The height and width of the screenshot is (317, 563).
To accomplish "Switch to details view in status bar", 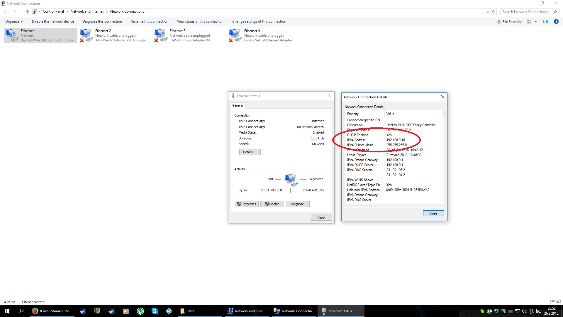I will click(x=552, y=302).
